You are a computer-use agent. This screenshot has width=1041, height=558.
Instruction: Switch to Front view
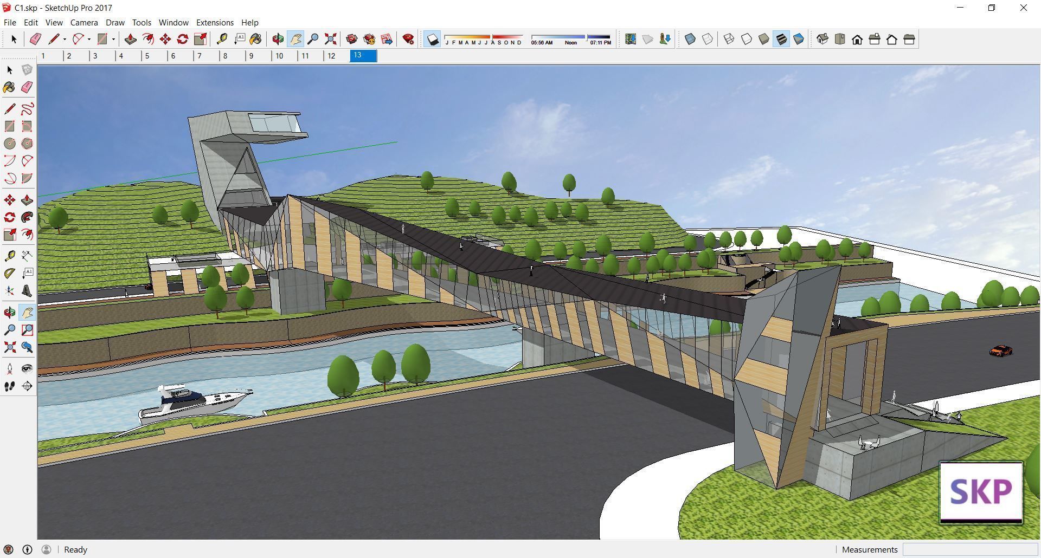[x=857, y=39]
